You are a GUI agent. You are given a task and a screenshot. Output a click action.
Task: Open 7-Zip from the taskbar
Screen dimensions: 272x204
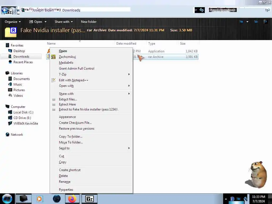coord(90,199)
